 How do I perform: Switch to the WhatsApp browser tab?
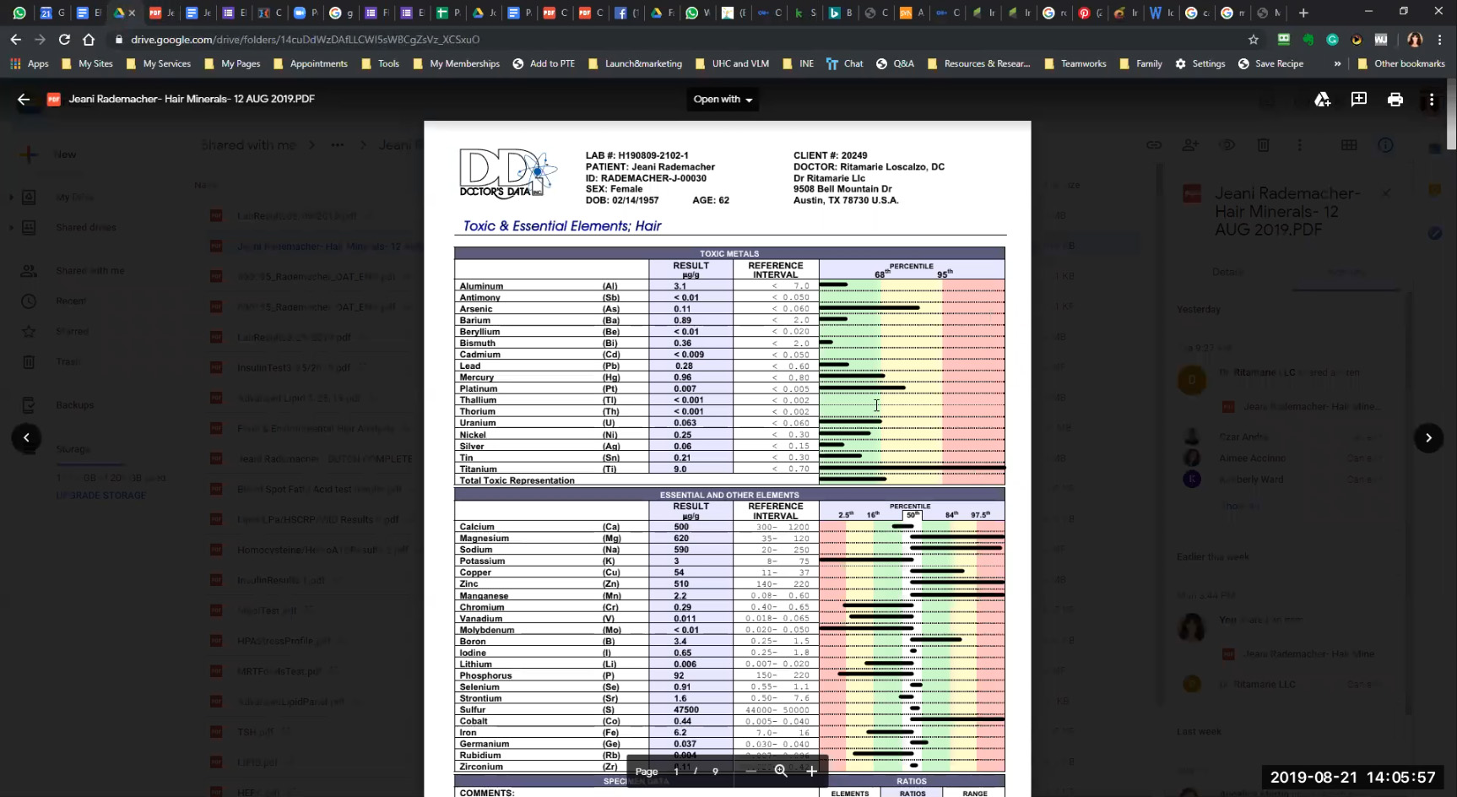coord(19,13)
